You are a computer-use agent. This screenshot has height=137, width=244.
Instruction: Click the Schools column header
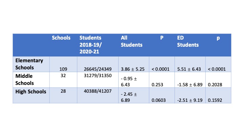click(61, 38)
